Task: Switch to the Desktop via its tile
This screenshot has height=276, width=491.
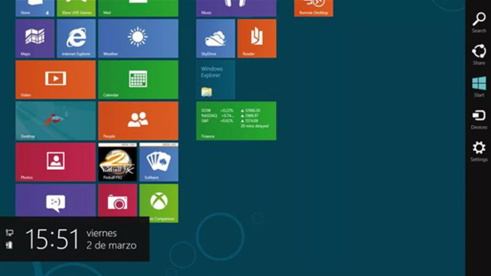Action: pyautogui.click(x=56, y=121)
